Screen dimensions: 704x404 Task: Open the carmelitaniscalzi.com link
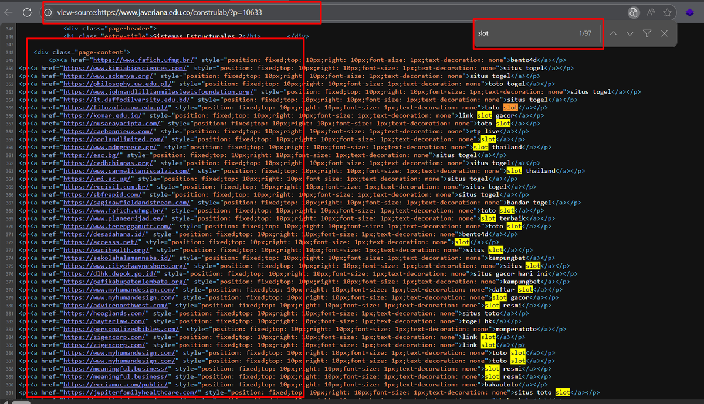pos(128,171)
